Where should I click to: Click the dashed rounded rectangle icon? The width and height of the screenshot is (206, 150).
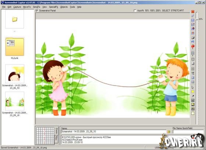[x=193, y=113]
